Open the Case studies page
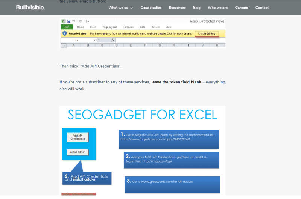301x199 pixels. point(151,8)
